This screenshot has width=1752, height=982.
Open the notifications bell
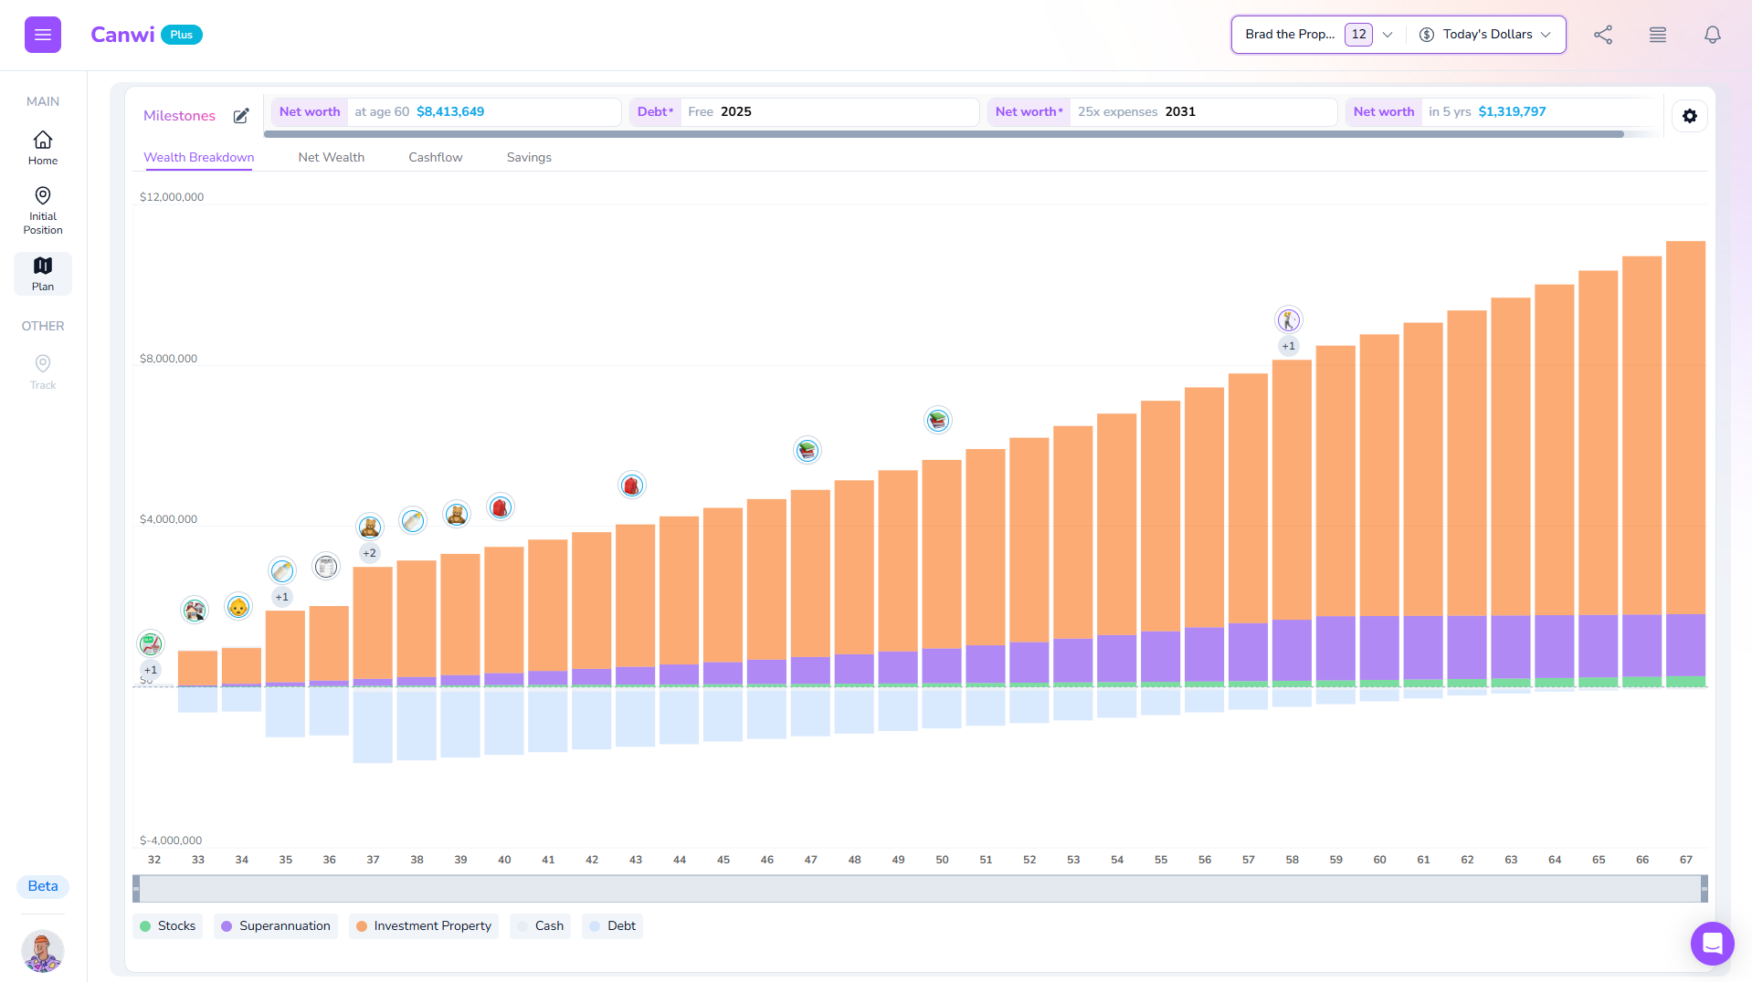tap(1712, 35)
